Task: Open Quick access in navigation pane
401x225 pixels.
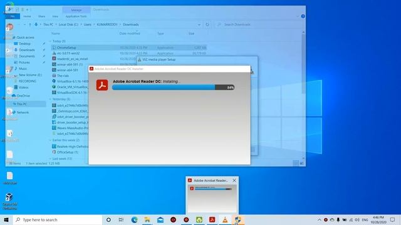Action: [x=25, y=37]
